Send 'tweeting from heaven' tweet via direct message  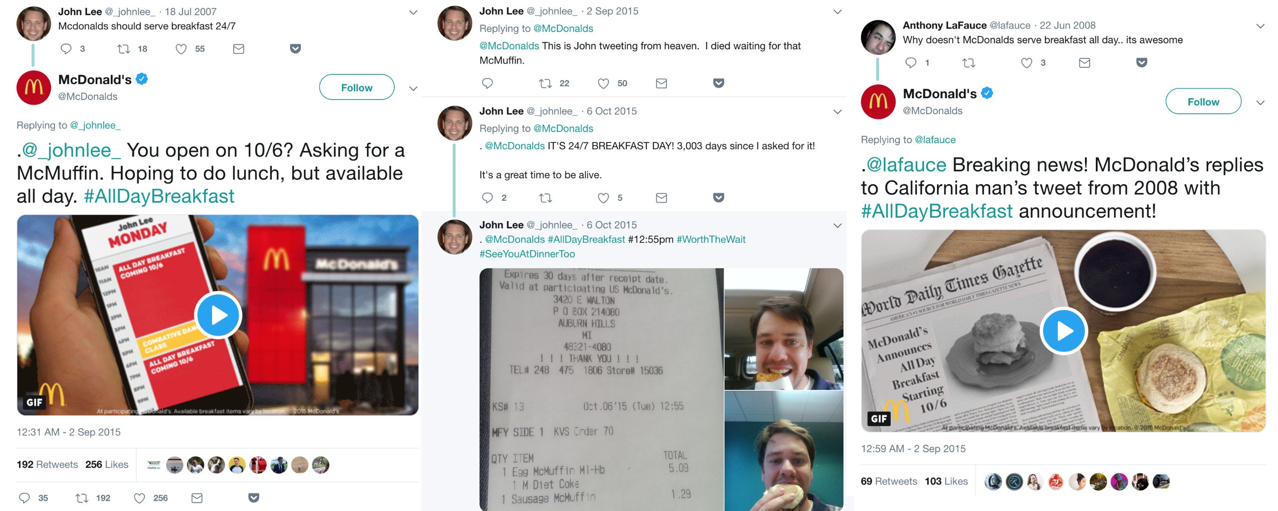[x=661, y=84]
